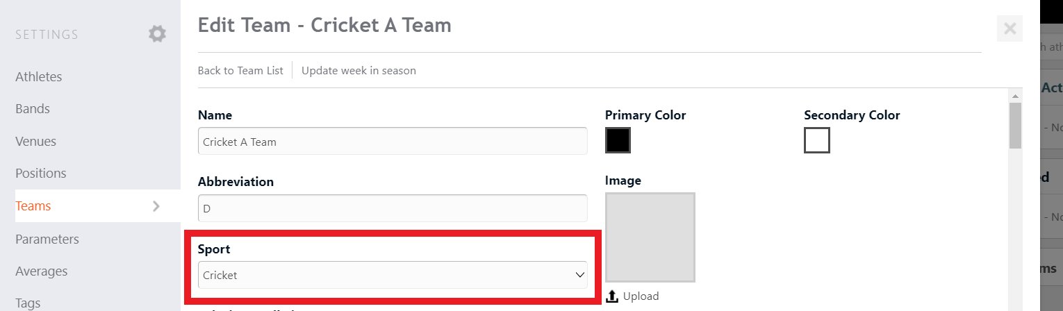Focus the team Name field
Screen dimensions: 1063x311
[393, 141]
